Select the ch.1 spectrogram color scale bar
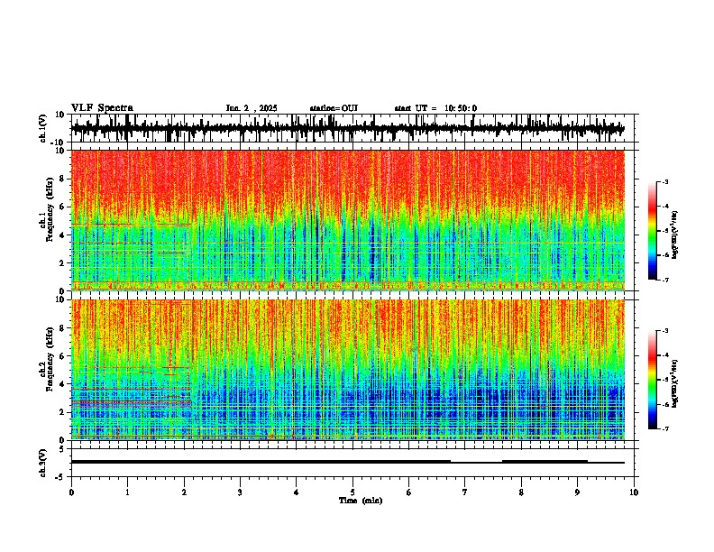Viewport: 714px width, 552px height. point(653,230)
